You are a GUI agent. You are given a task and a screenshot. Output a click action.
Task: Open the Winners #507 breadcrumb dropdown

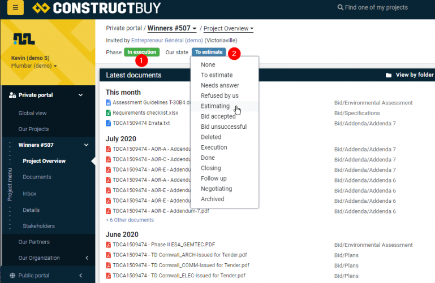[x=172, y=28]
